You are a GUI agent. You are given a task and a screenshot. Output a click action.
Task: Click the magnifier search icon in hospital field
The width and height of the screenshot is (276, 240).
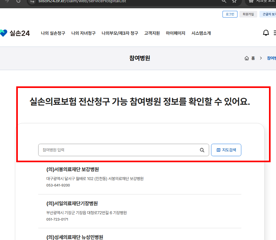pyautogui.click(x=202, y=150)
